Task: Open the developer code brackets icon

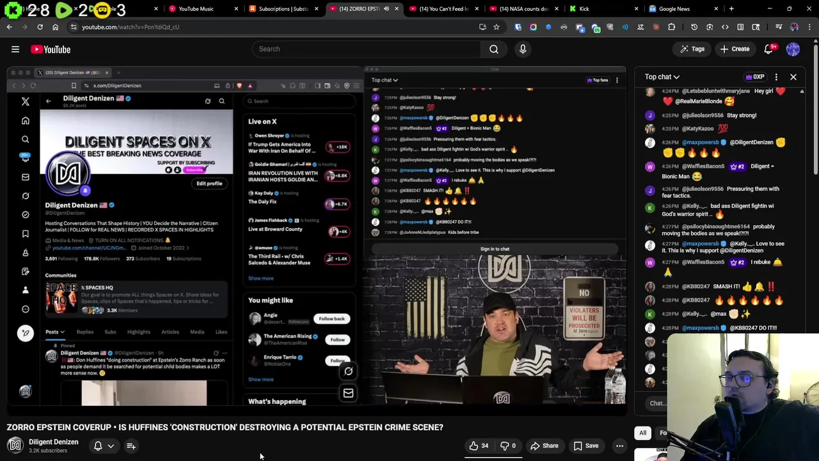Action: [725, 27]
